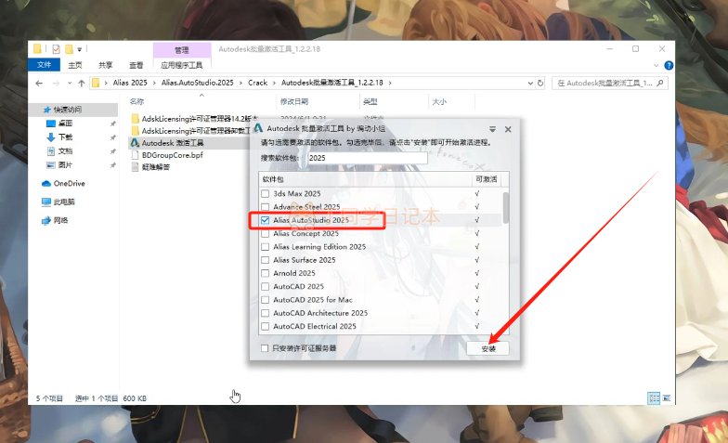Check the Advance Steel 2025 checkbox
Viewport: 728px width, 443px height.
pos(266,206)
